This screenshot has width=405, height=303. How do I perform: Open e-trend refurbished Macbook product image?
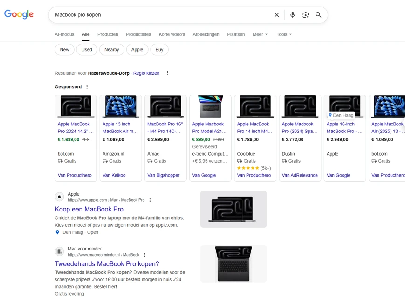pyautogui.click(x=211, y=106)
